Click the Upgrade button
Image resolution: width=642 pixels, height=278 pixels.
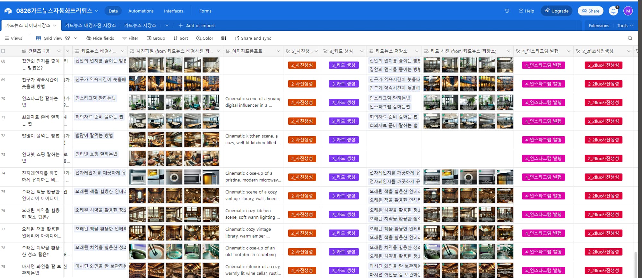(x=557, y=11)
